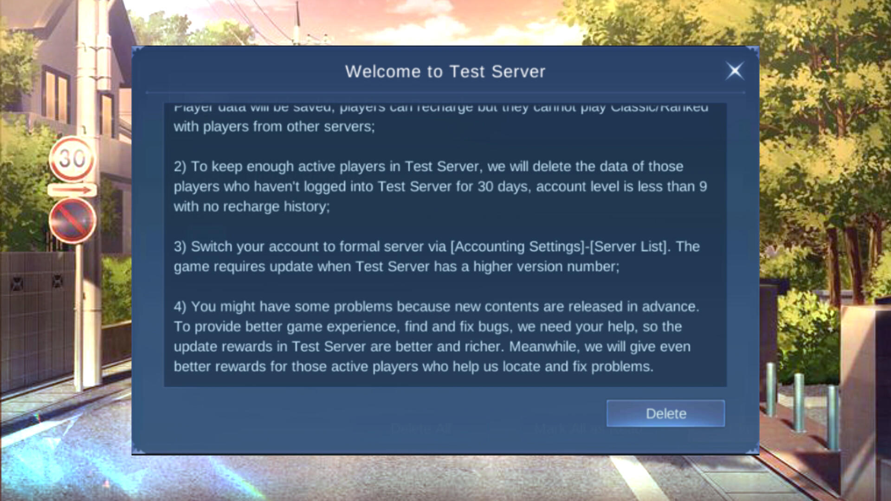The height and width of the screenshot is (501, 891).
Task: Select paragraph 2 about deleting inactive players
Action: [440, 186]
